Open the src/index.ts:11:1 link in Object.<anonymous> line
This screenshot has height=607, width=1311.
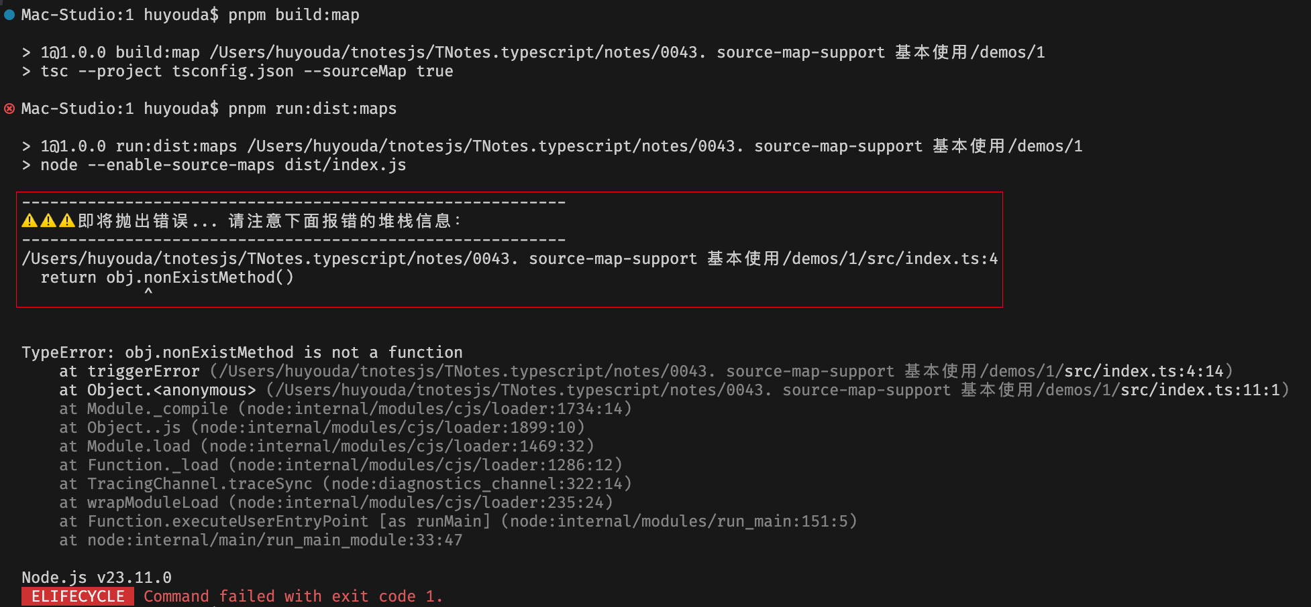pyautogui.click(x=1200, y=390)
